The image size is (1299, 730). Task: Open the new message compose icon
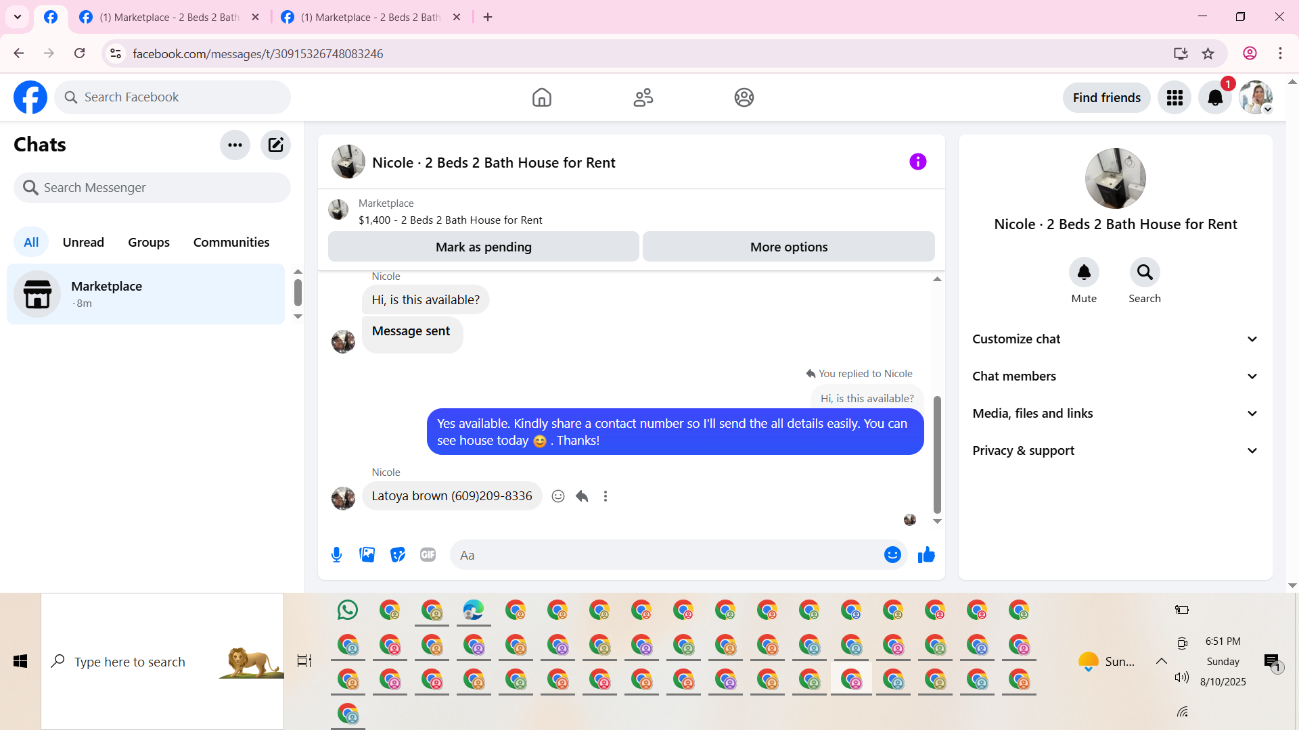click(275, 145)
